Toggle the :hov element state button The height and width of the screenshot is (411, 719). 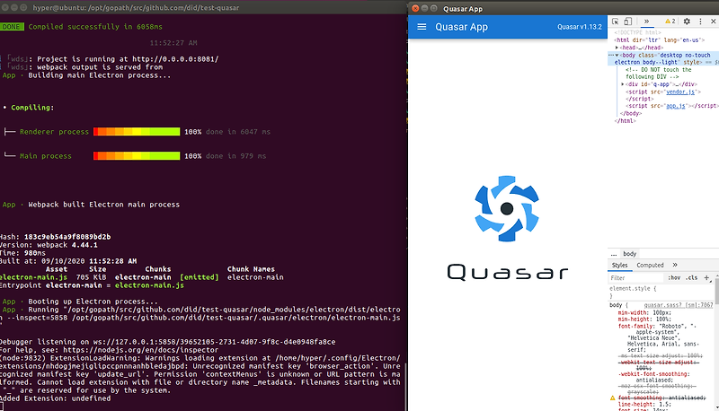point(674,278)
